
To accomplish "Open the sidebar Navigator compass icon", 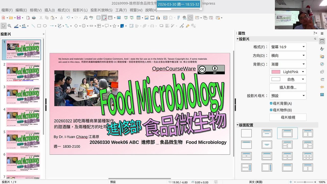I will click(322, 64).
